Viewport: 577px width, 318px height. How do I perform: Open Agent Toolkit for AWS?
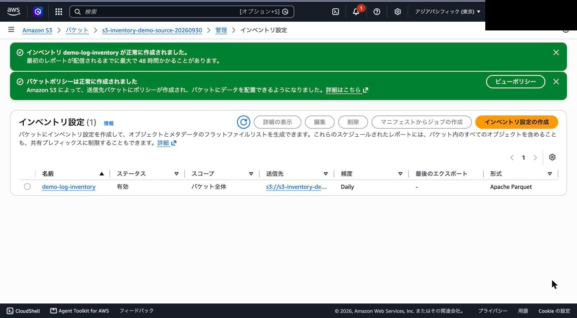click(80, 311)
